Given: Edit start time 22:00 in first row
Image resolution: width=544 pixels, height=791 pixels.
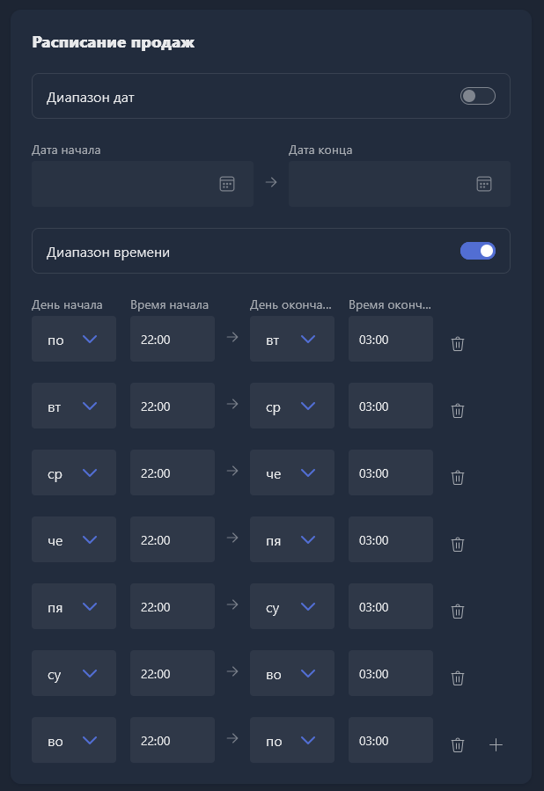Looking at the screenshot, I should tap(173, 339).
